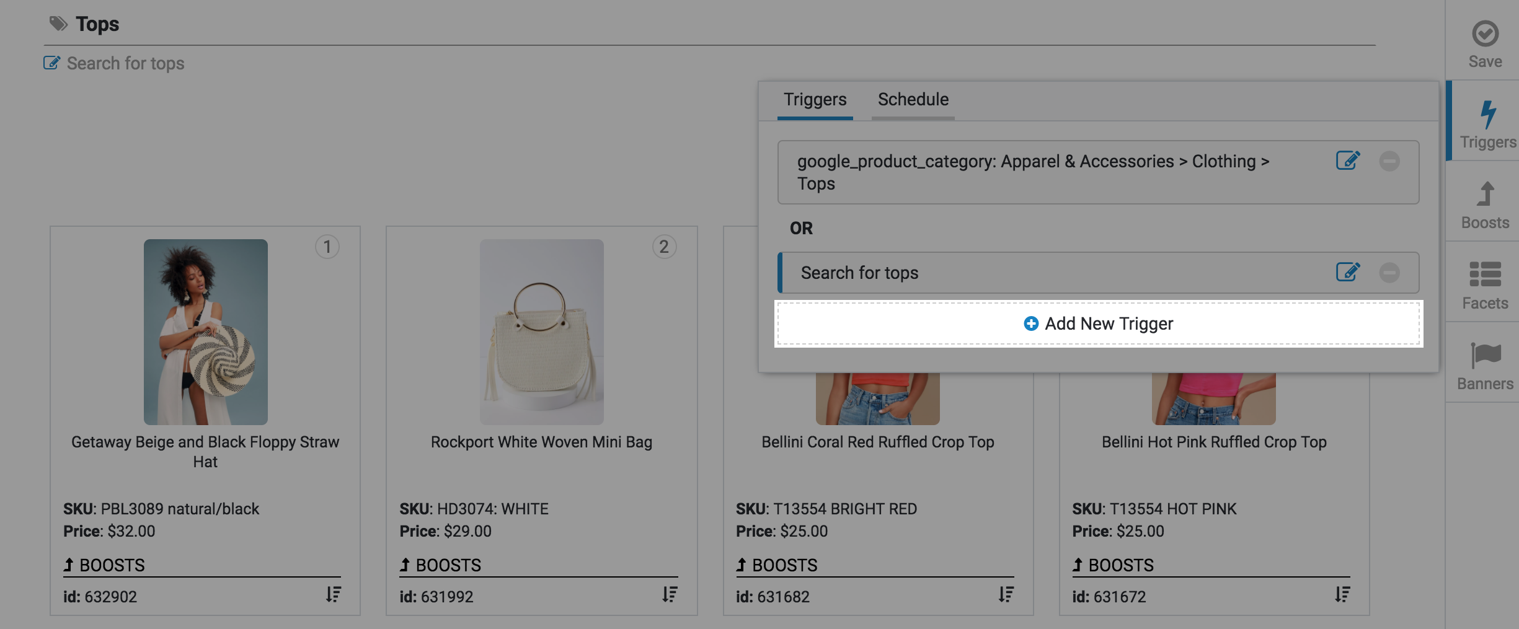The width and height of the screenshot is (1519, 629).
Task: Select the Triggers tab
Action: [x=815, y=100]
